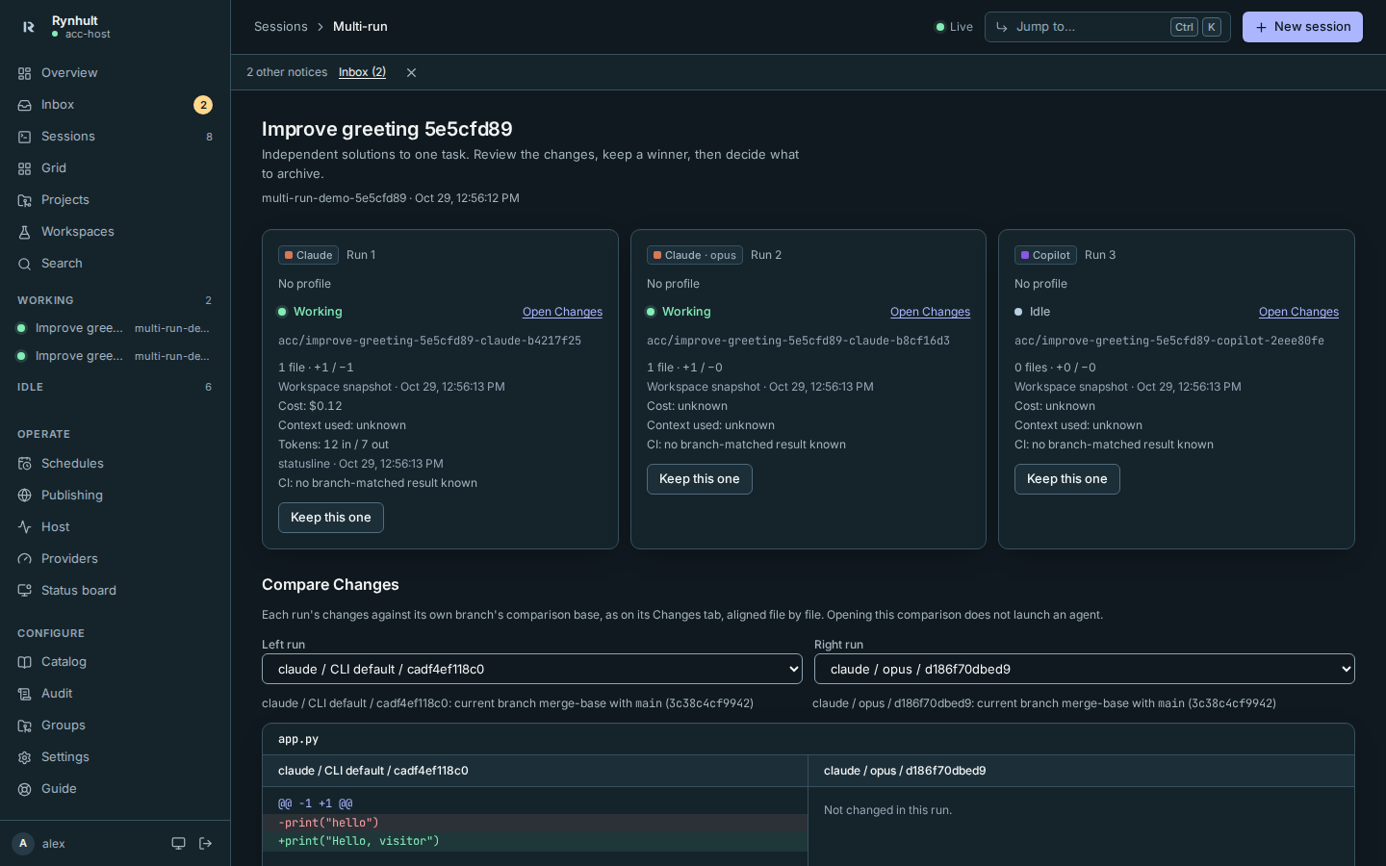Screen dimensions: 1386x866
Task: Click the Schedules icon
Action: click(24, 464)
